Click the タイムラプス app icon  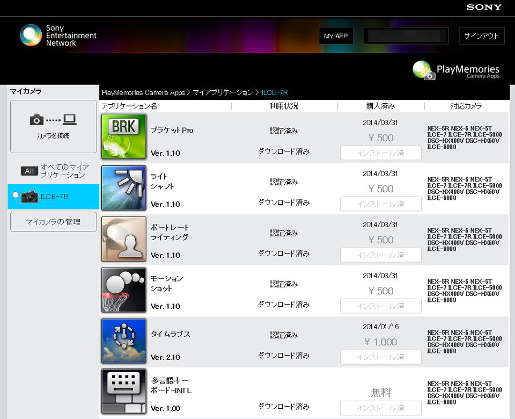pyautogui.click(x=124, y=341)
